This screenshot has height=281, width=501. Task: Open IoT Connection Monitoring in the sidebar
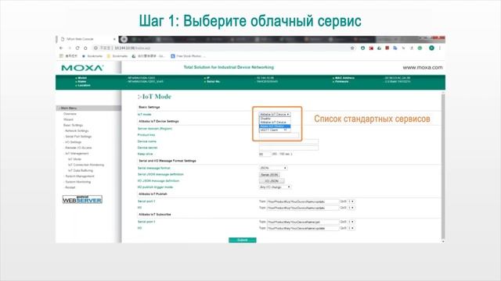tap(86, 165)
